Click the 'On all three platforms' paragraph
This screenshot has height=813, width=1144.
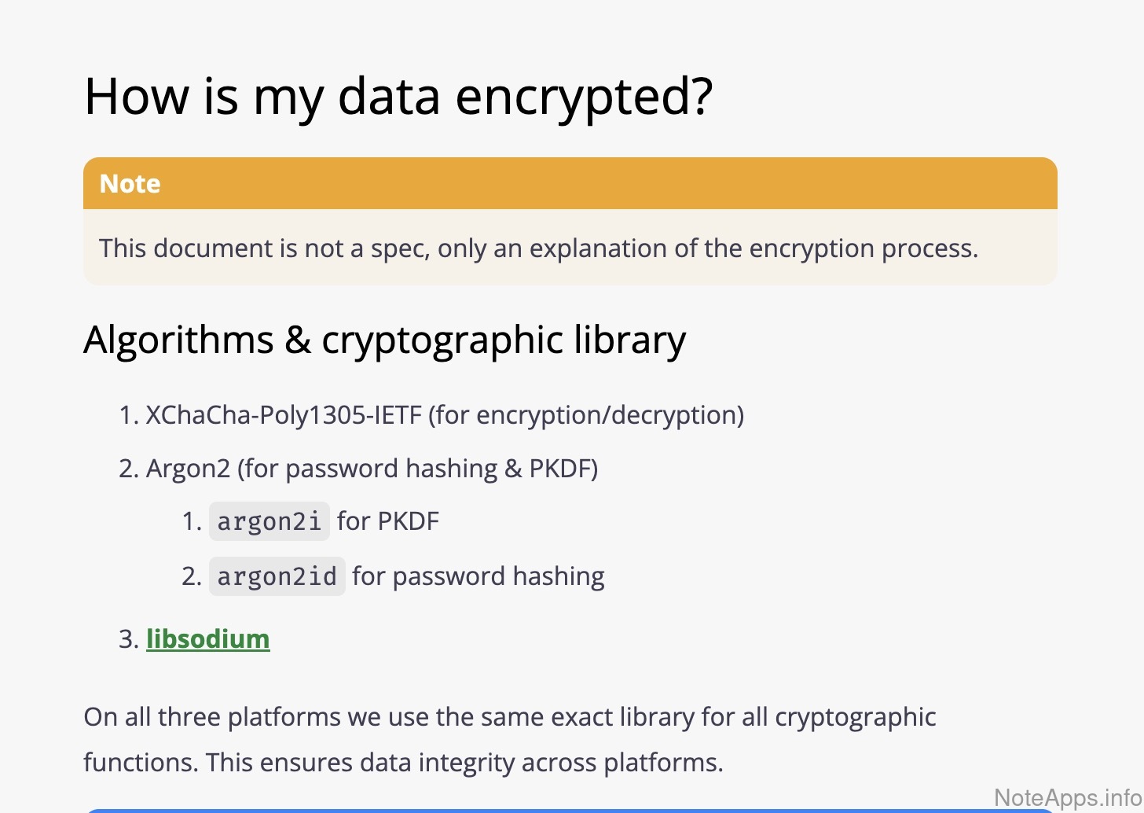click(509, 717)
